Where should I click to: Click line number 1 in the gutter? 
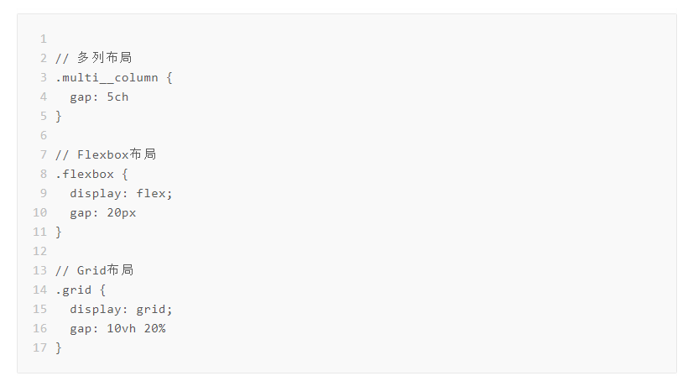click(44, 39)
